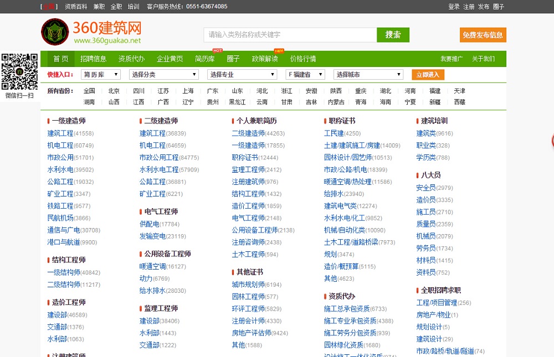Image resolution: width=554 pixels, height=357 pixels.
Task: Click the red icon at right edge
Action: click(552, 141)
